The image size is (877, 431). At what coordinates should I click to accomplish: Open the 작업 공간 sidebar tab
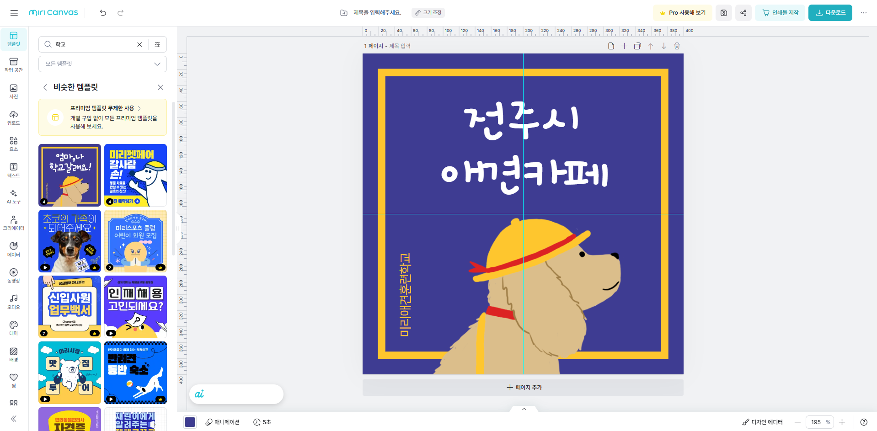(x=14, y=65)
